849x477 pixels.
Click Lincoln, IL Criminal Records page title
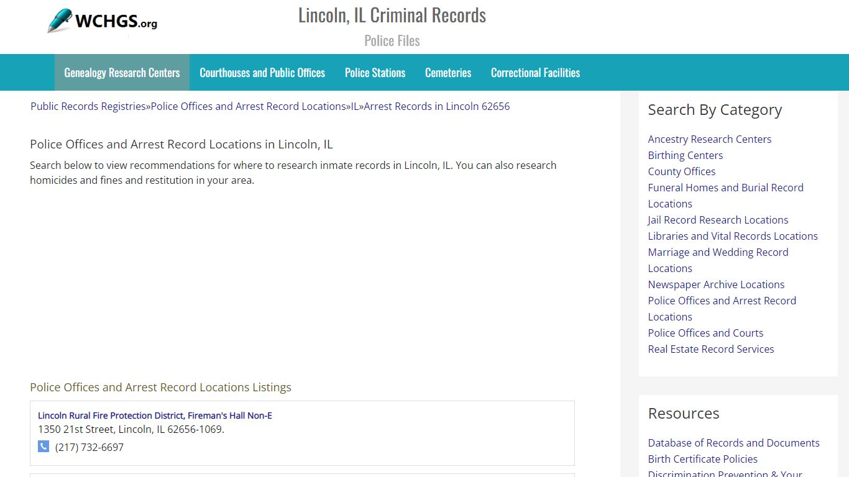click(392, 15)
